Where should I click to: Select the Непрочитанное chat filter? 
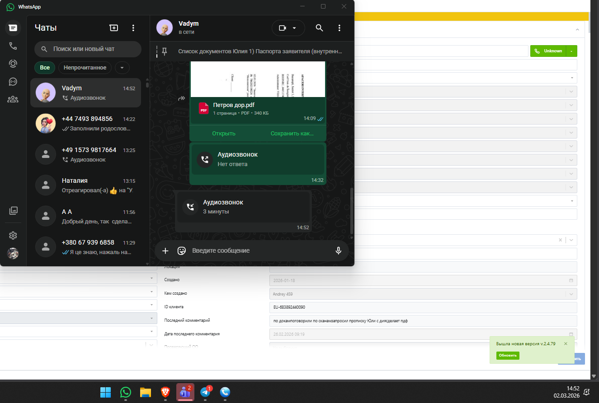85,68
